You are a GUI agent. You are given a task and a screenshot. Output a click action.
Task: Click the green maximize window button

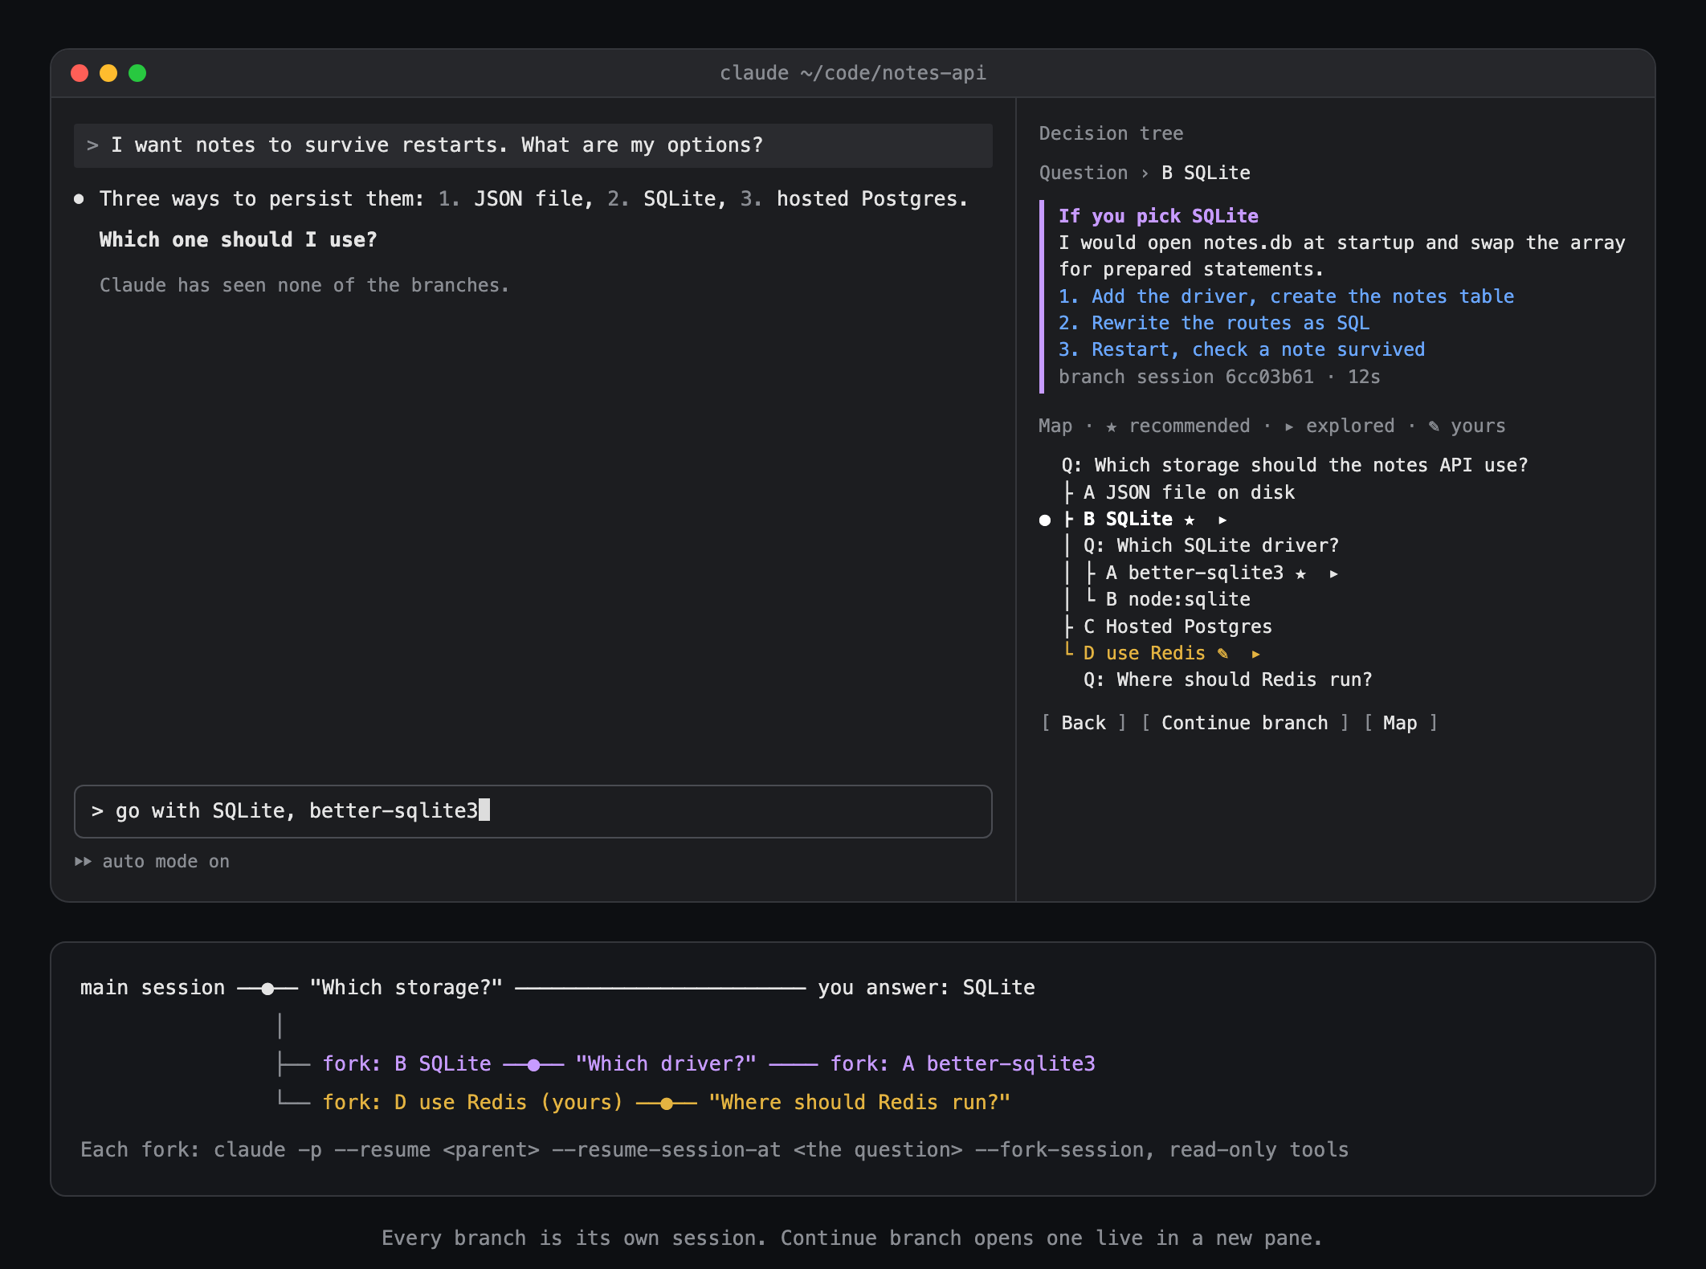tap(137, 73)
